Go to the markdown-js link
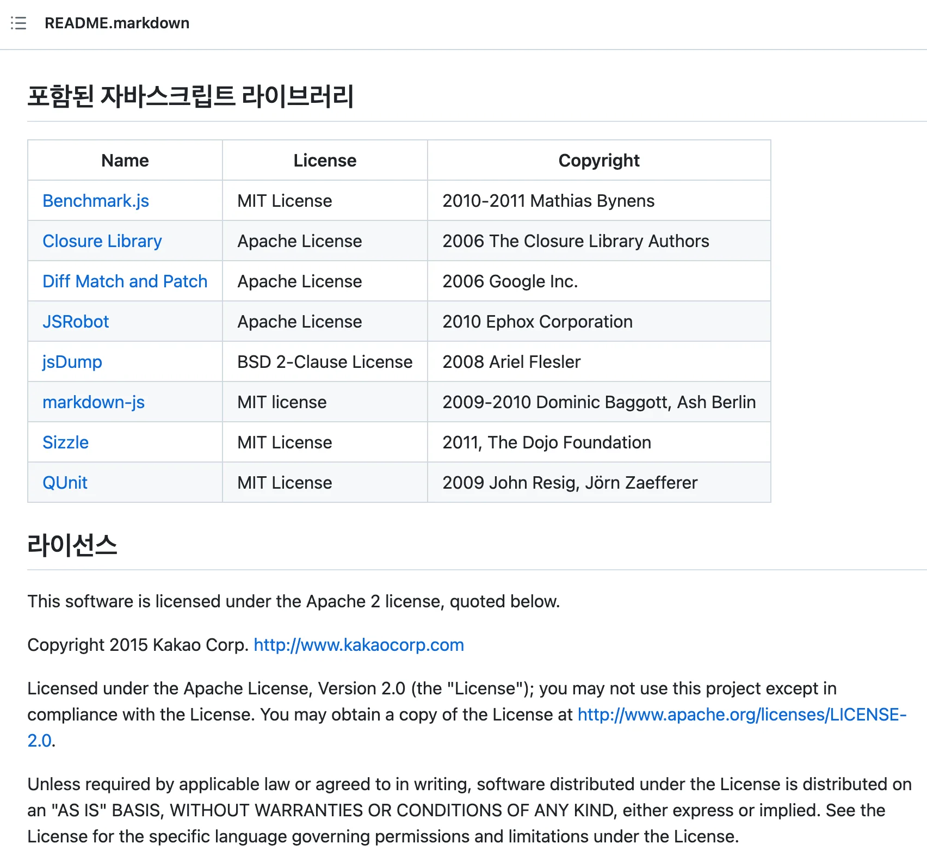Image resolution: width=927 pixels, height=862 pixels. (x=94, y=402)
